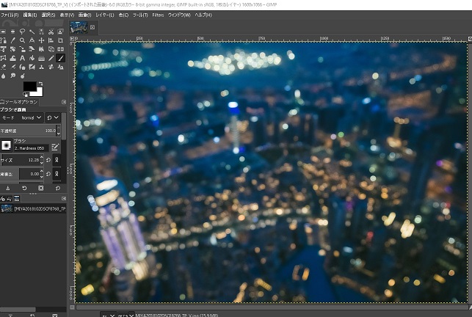Toggle the link chain next to サイズ
This screenshot has width=472, height=317.
(x=57, y=160)
